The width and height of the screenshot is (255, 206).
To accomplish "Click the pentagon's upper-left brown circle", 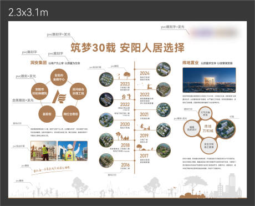I will (39, 92).
